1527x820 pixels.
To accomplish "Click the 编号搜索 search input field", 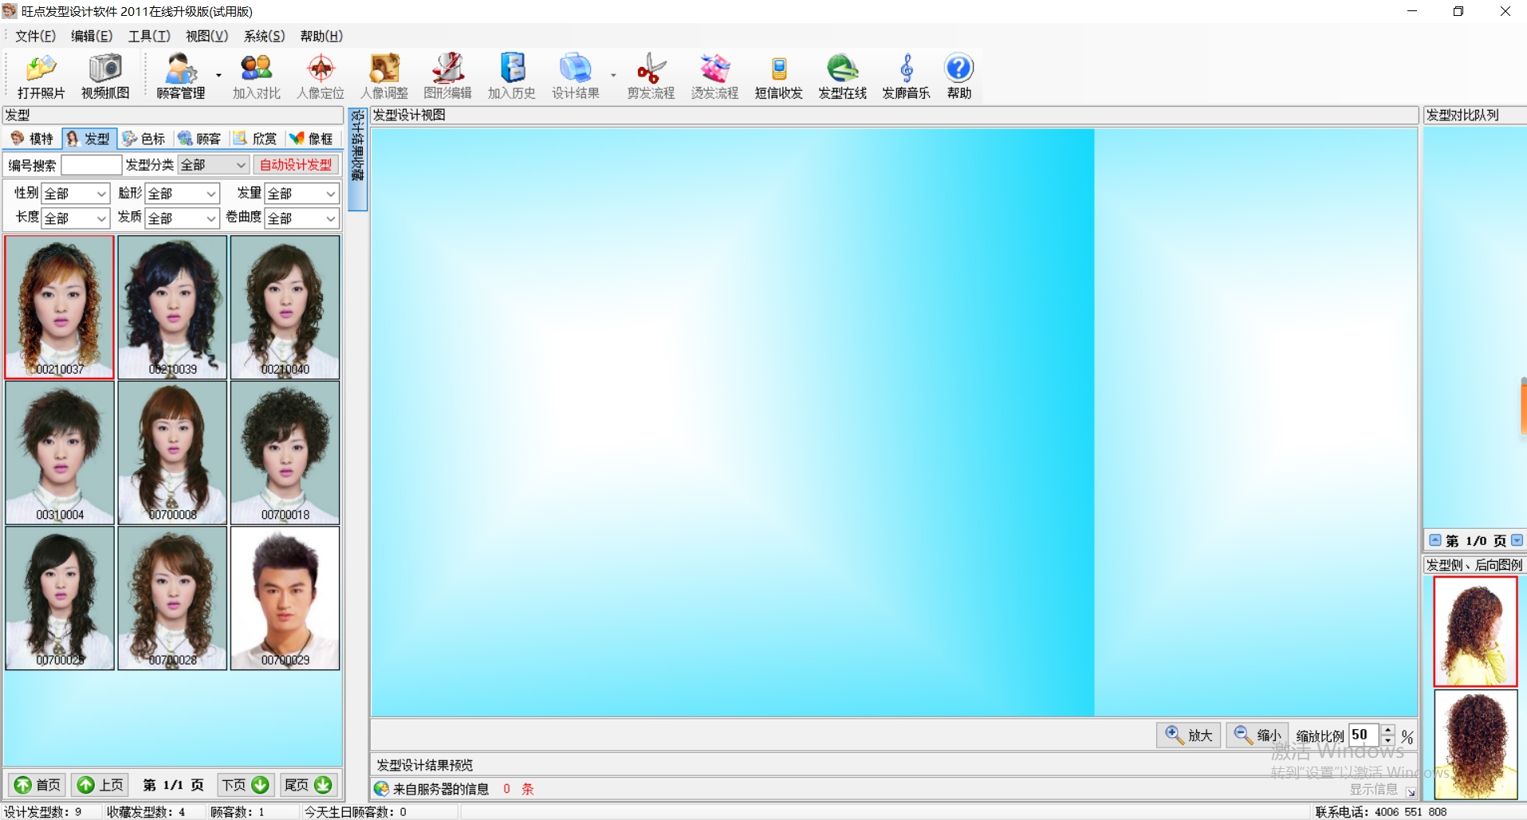I will [91, 165].
